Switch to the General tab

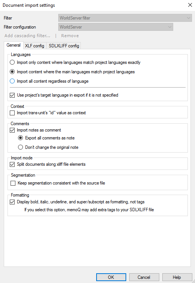14,45
